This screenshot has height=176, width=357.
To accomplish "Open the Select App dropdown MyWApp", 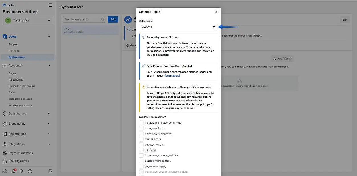I will point(178,27).
